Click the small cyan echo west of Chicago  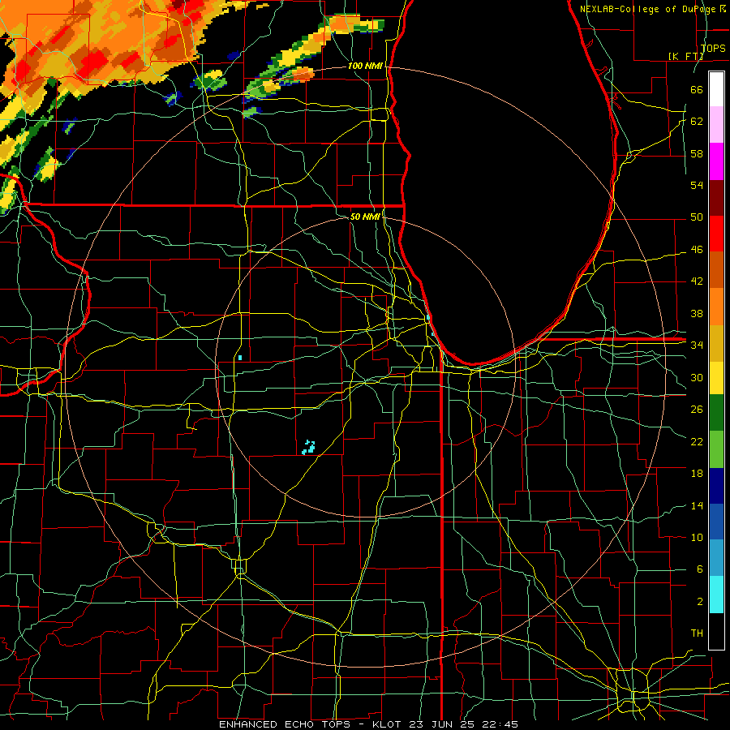coord(240,358)
